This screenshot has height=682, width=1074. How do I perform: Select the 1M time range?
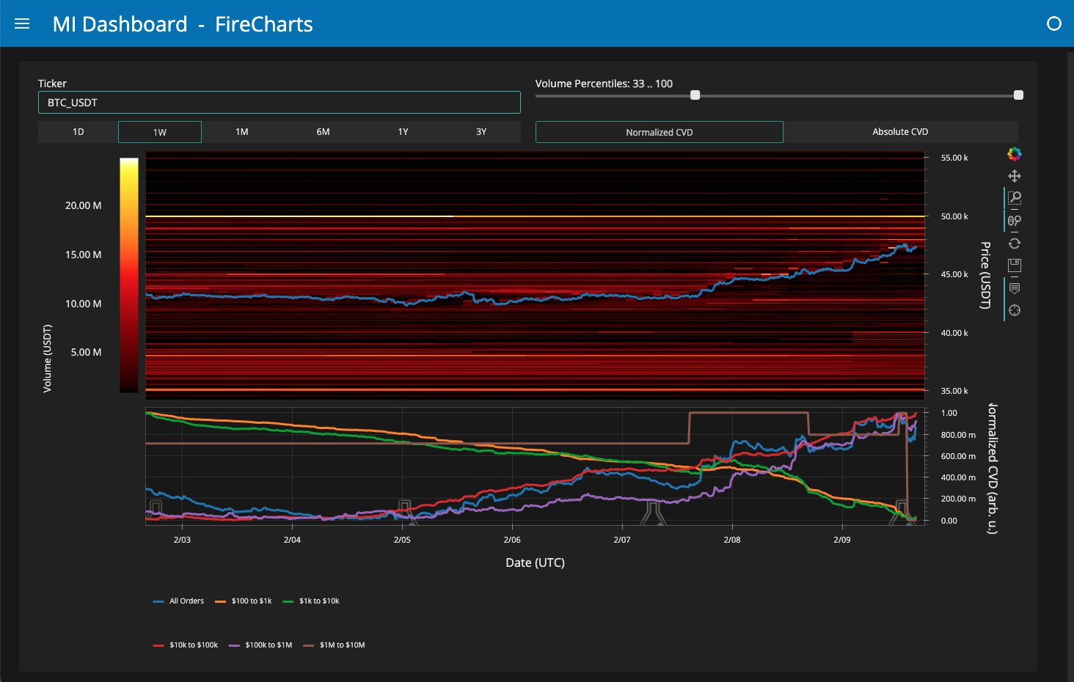pos(241,132)
